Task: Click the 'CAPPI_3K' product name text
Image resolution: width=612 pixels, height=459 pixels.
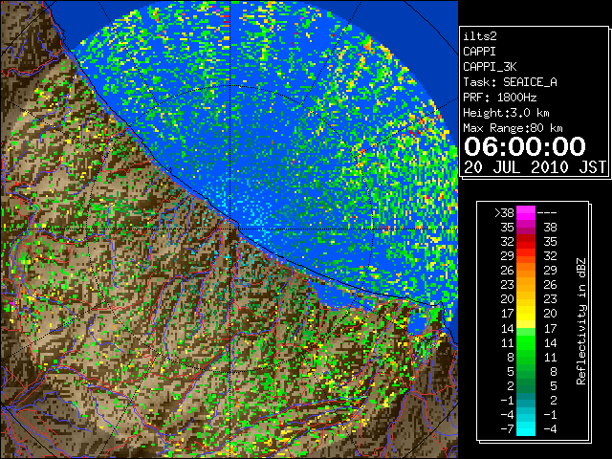Action: [490, 67]
